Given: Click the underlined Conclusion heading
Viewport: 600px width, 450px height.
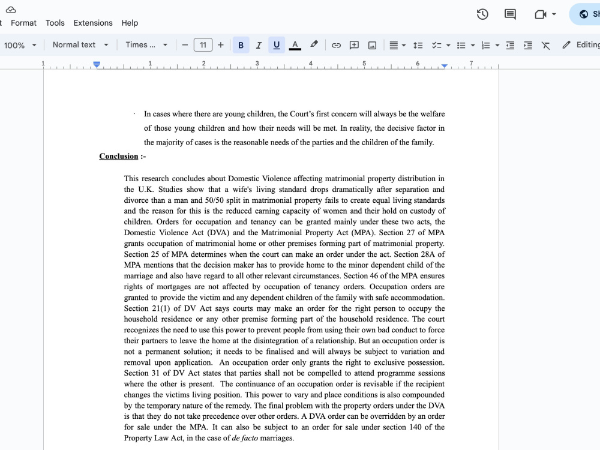Looking at the screenshot, I should 119,156.
